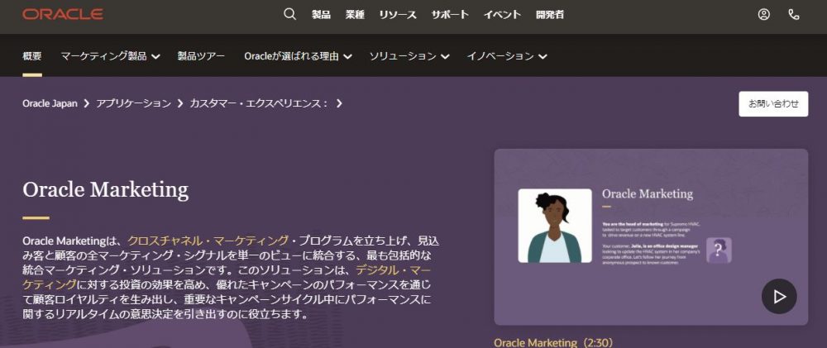Image resolution: width=827 pixels, height=348 pixels.
Task: Expand the マーケティング製品 dropdown
Action: click(x=110, y=56)
